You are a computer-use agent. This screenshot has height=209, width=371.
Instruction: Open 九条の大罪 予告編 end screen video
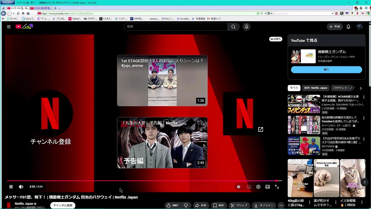[162, 143]
